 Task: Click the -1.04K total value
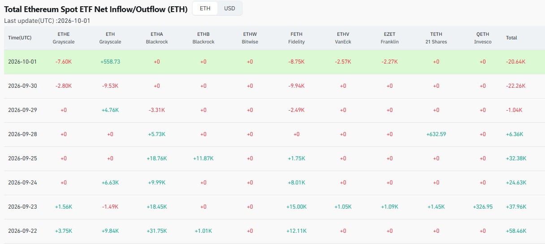pos(515,110)
